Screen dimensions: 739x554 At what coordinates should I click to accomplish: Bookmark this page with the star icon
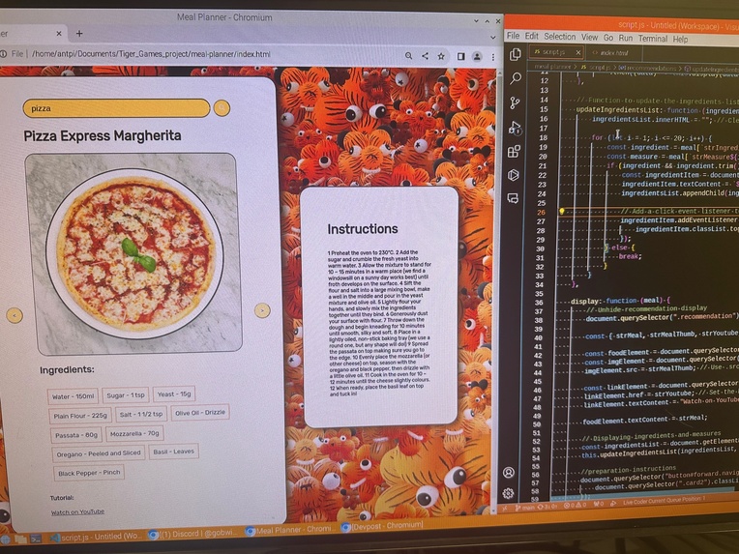[441, 56]
